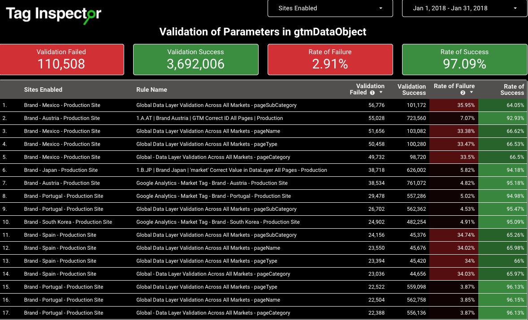528x320 pixels.
Task: Sort by Rate of Success column header
Action: [512, 90]
